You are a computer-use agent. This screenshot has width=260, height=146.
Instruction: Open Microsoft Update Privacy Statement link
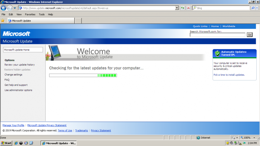[x=47, y=125]
